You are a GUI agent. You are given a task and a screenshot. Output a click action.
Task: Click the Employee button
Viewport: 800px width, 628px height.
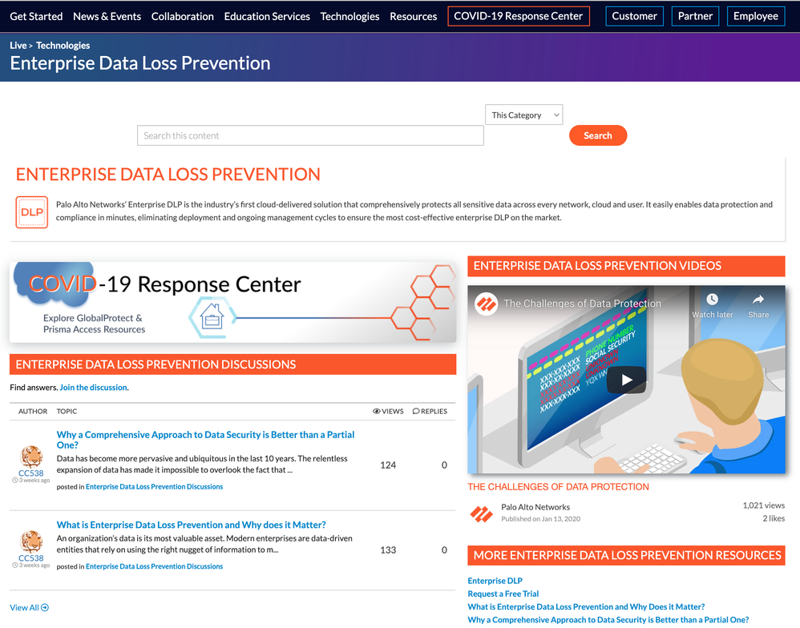[x=756, y=16]
